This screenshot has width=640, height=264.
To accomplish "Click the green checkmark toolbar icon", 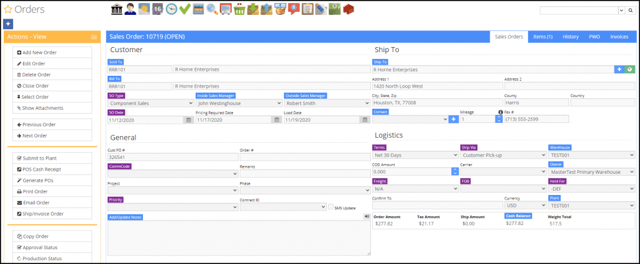I will pyautogui.click(x=185, y=9).
